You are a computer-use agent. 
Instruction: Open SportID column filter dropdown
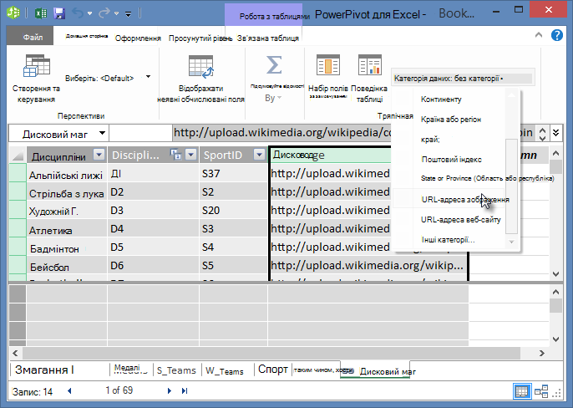tap(259, 155)
